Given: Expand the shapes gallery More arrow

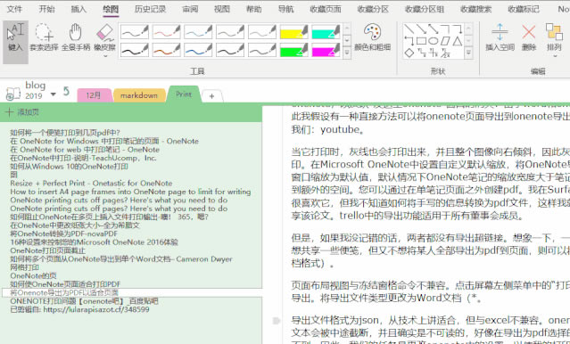Looking at the screenshot, I should [x=469, y=53].
